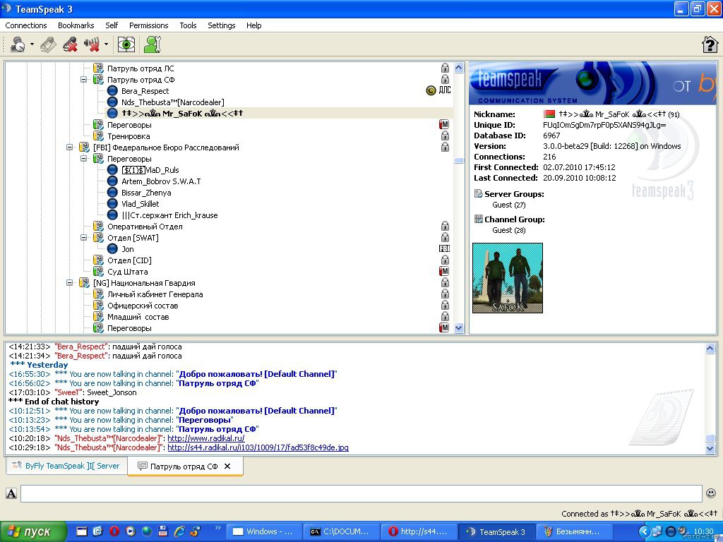Open the Windows пуск Start button
The height and width of the screenshot is (542, 723).
[33, 532]
